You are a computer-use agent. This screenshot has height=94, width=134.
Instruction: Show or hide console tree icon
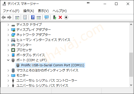[x=17, y=18]
